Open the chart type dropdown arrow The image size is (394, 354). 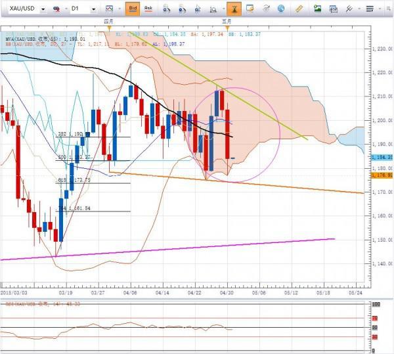[x=120, y=9]
